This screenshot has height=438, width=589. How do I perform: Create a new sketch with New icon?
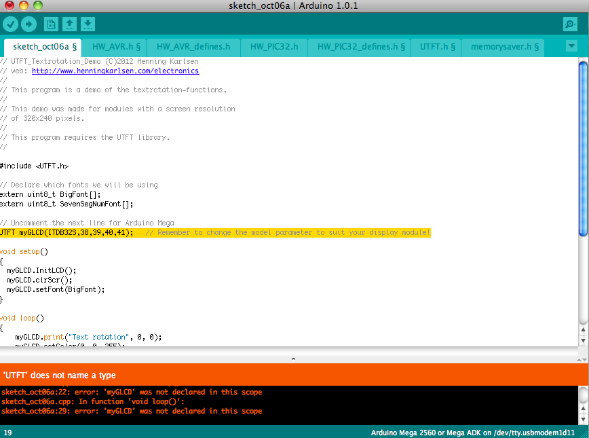point(51,24)
